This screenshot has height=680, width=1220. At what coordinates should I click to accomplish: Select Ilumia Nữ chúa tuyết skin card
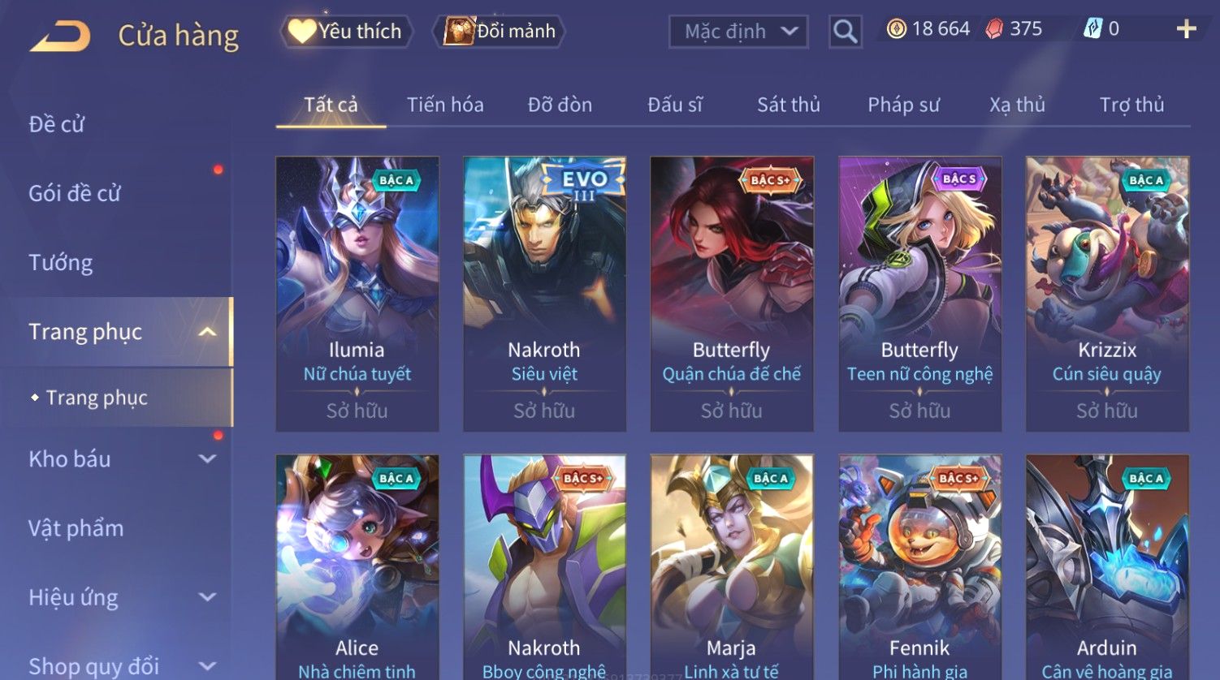pos(357,294)
